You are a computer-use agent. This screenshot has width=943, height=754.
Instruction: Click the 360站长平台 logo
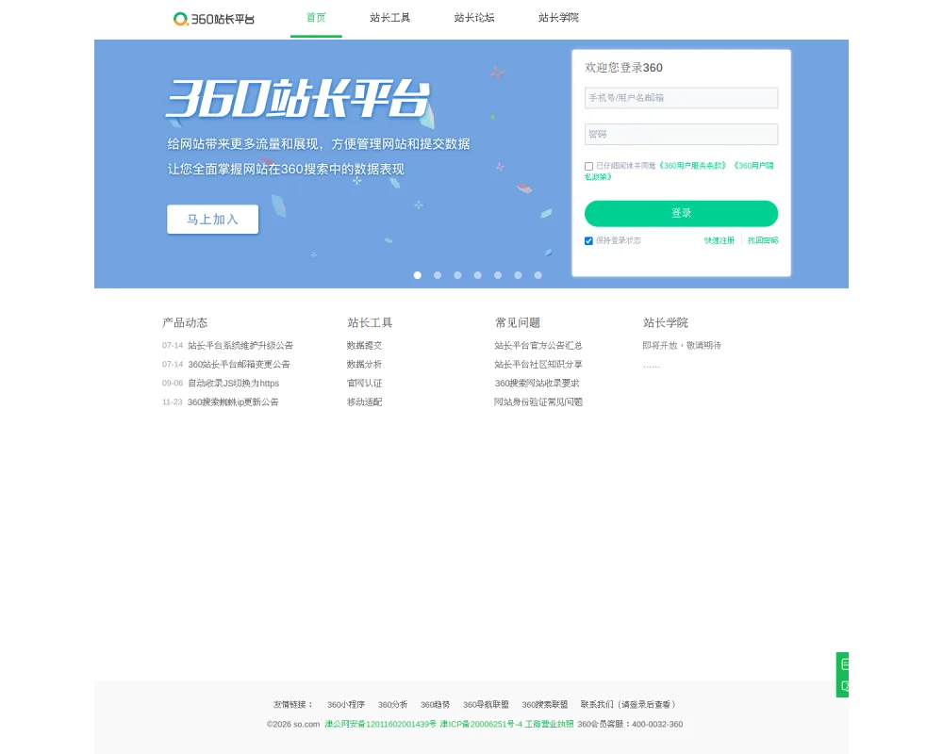click(x=213, y=19)
